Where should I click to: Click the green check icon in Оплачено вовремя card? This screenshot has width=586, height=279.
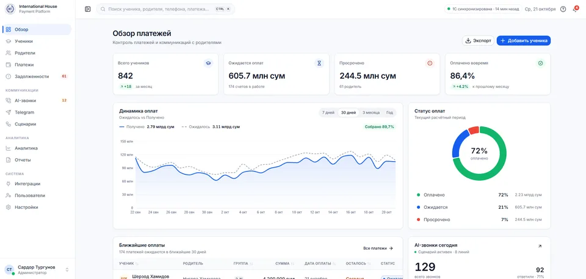pos(540,63)
